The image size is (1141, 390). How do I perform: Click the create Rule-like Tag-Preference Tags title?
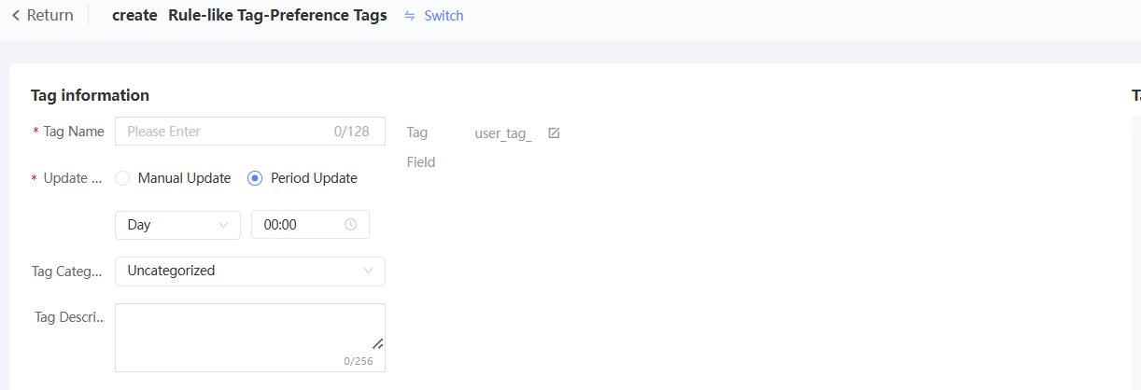point(249,15)
